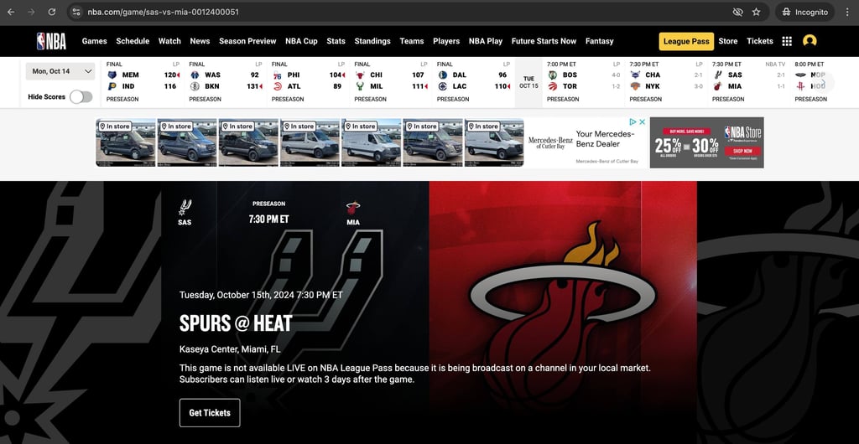Click the Milwaukee Bucks logo

[360, 86]
